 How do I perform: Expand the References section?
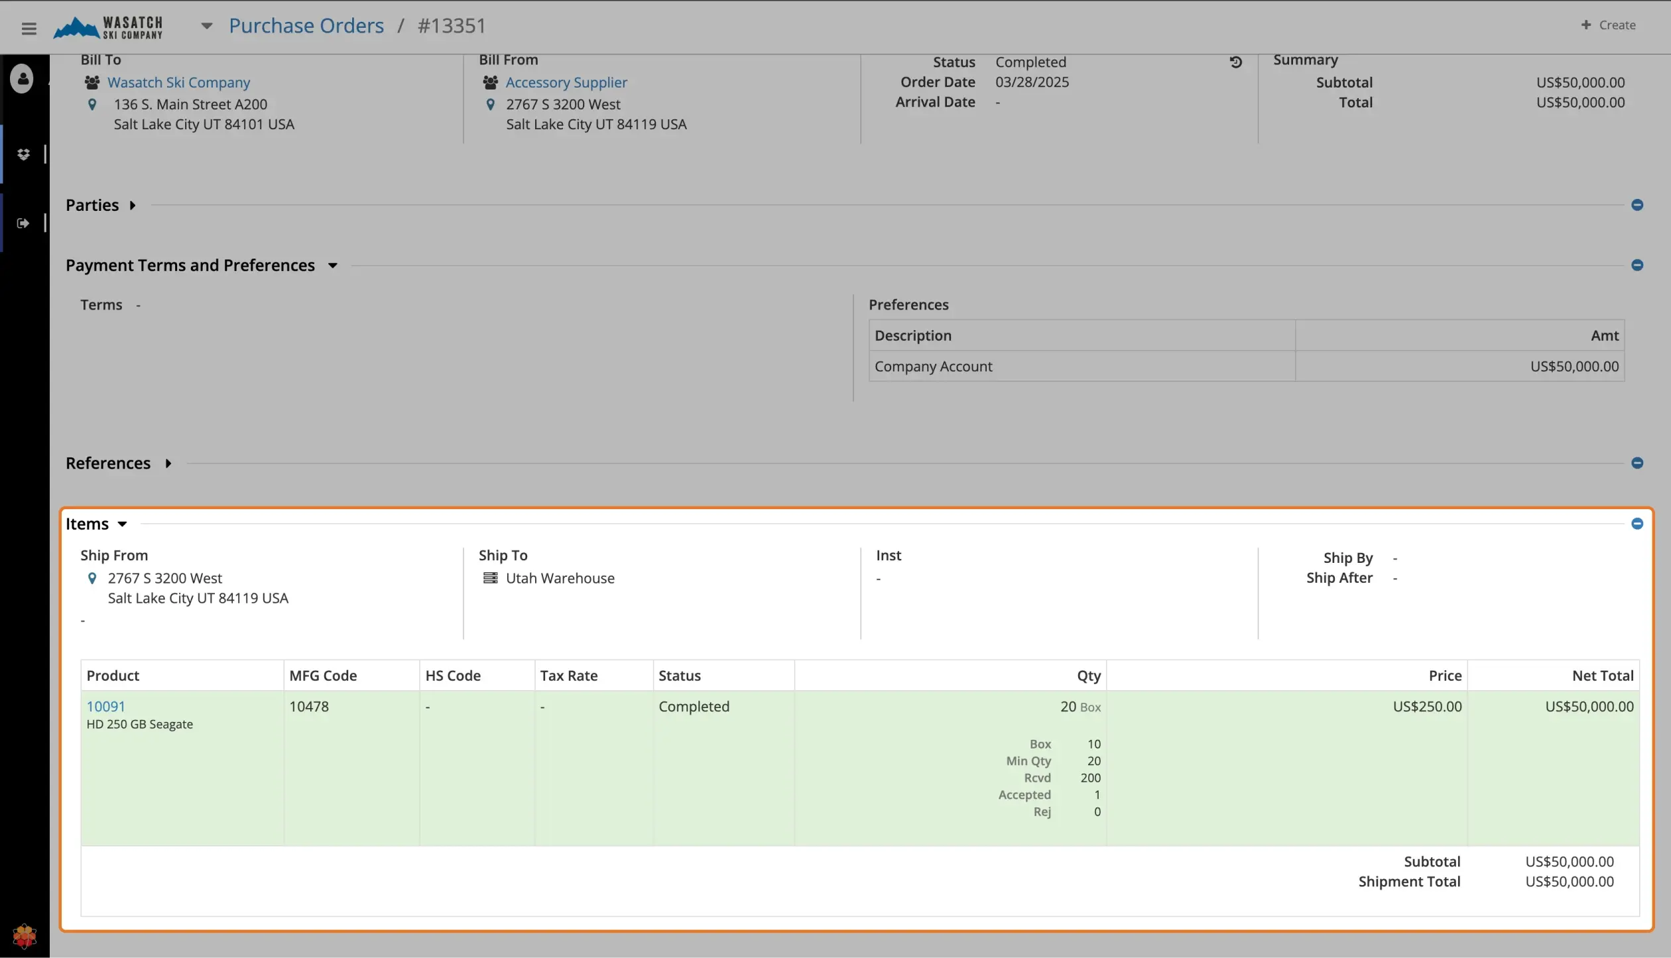pos(168,463)
